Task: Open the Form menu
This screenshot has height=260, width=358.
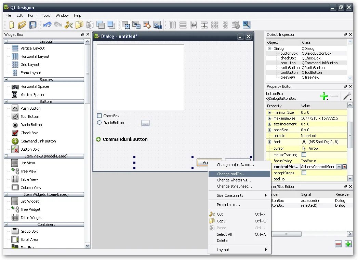Action: [x=32, y=15]
